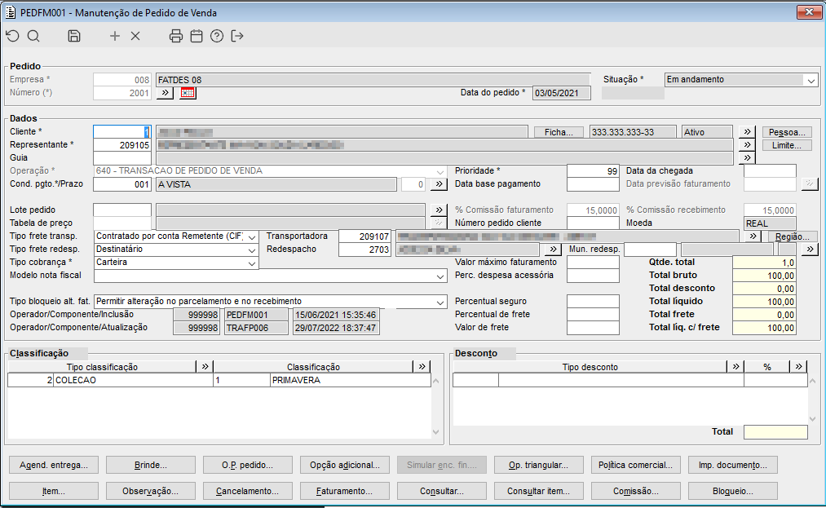Click the exit door icon
The image size is (826, 508).
pos(237,36)
